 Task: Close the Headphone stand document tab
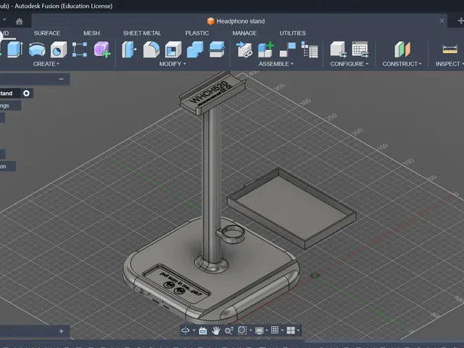point(442,21)
